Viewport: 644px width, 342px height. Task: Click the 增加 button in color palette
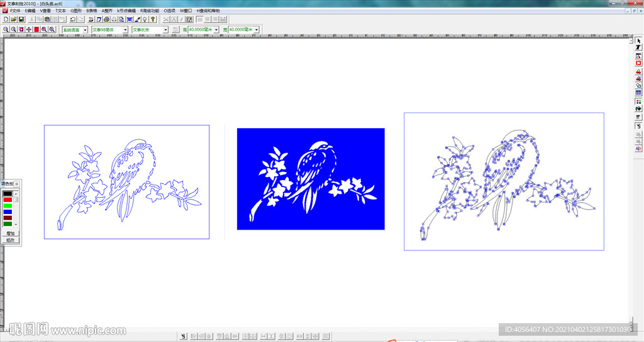click(x=10, y=234)
